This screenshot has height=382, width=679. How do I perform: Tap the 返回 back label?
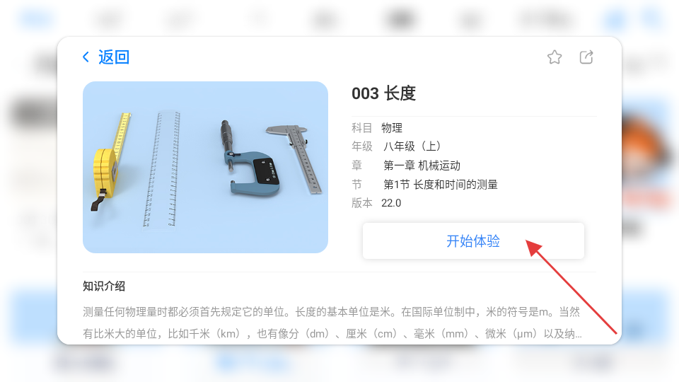114,57
